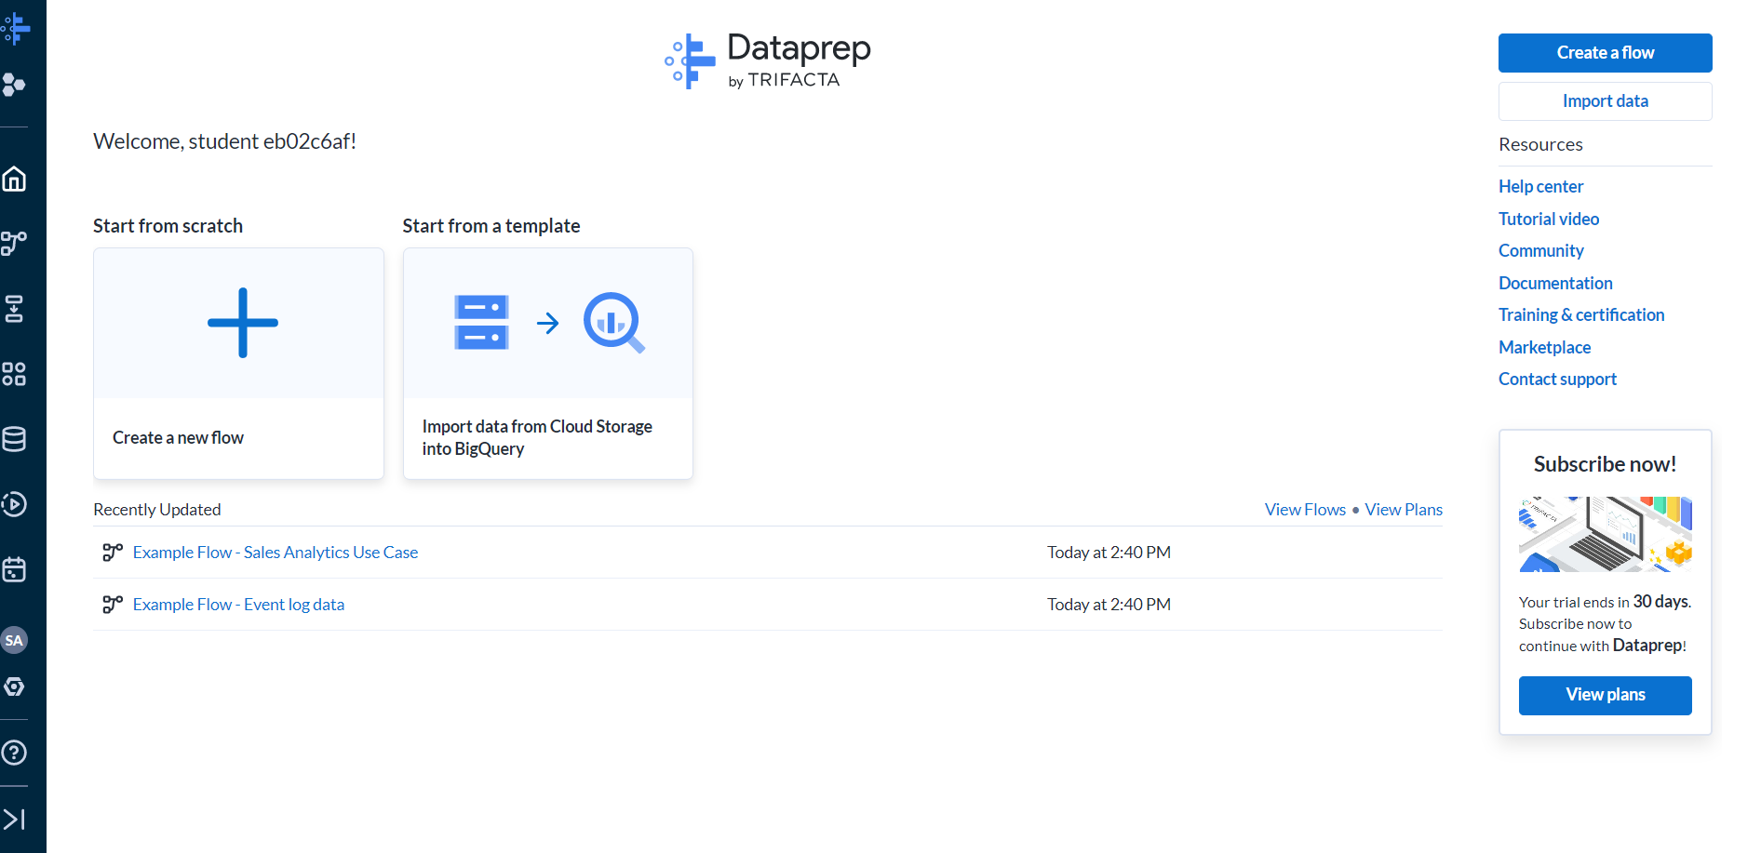Image resolution: width=1761 pixels, height=853 pixels.
Task: Click the Resources heading
Action: tap(1540, 144)
